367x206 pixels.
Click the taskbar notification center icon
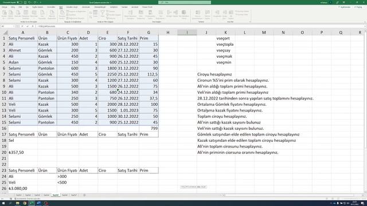[362, 203]
